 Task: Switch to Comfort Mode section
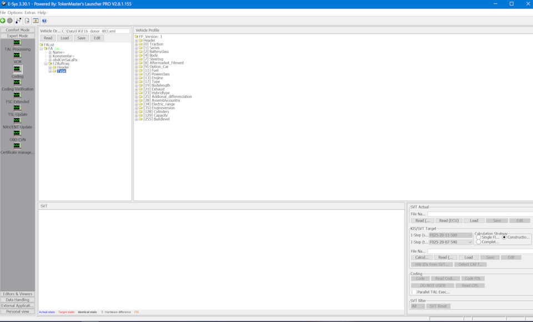[17, 30]
